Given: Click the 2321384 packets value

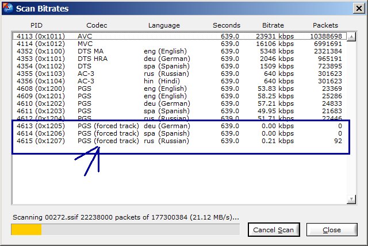Looking at the screenshot, I should (x=328, y=51).
